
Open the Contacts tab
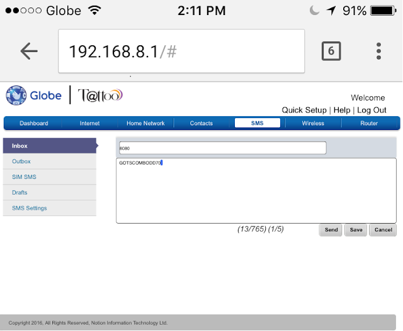tap(201, 123)
